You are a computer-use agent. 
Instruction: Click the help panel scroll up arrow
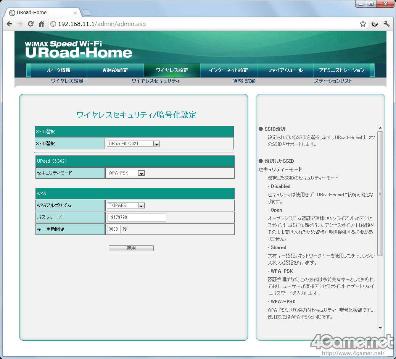coord(380,128)
